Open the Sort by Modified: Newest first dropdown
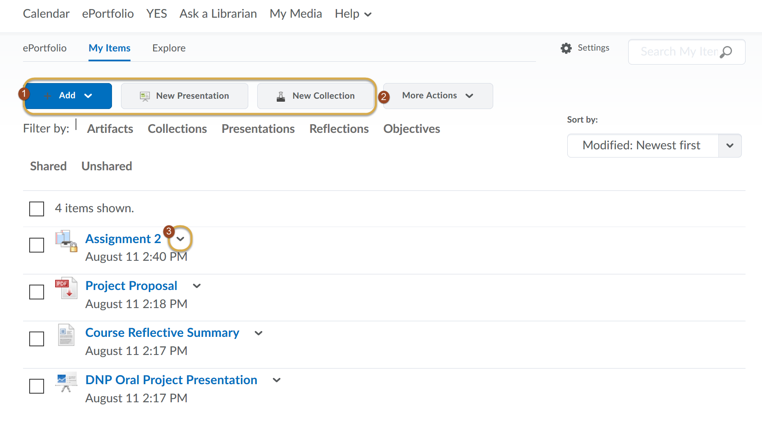The height and width of the screenshot is (422, 762). pos(654,146)
